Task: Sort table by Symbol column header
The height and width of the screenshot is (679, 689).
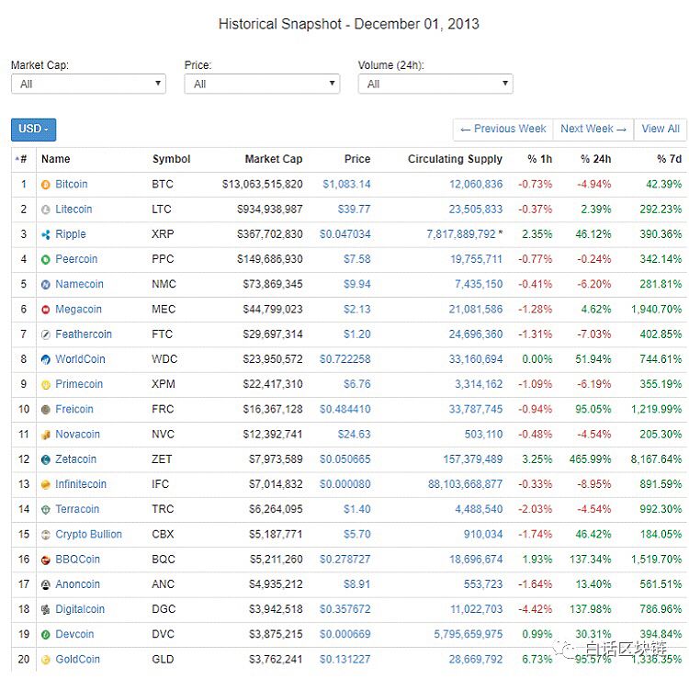Action: point(172,159)
